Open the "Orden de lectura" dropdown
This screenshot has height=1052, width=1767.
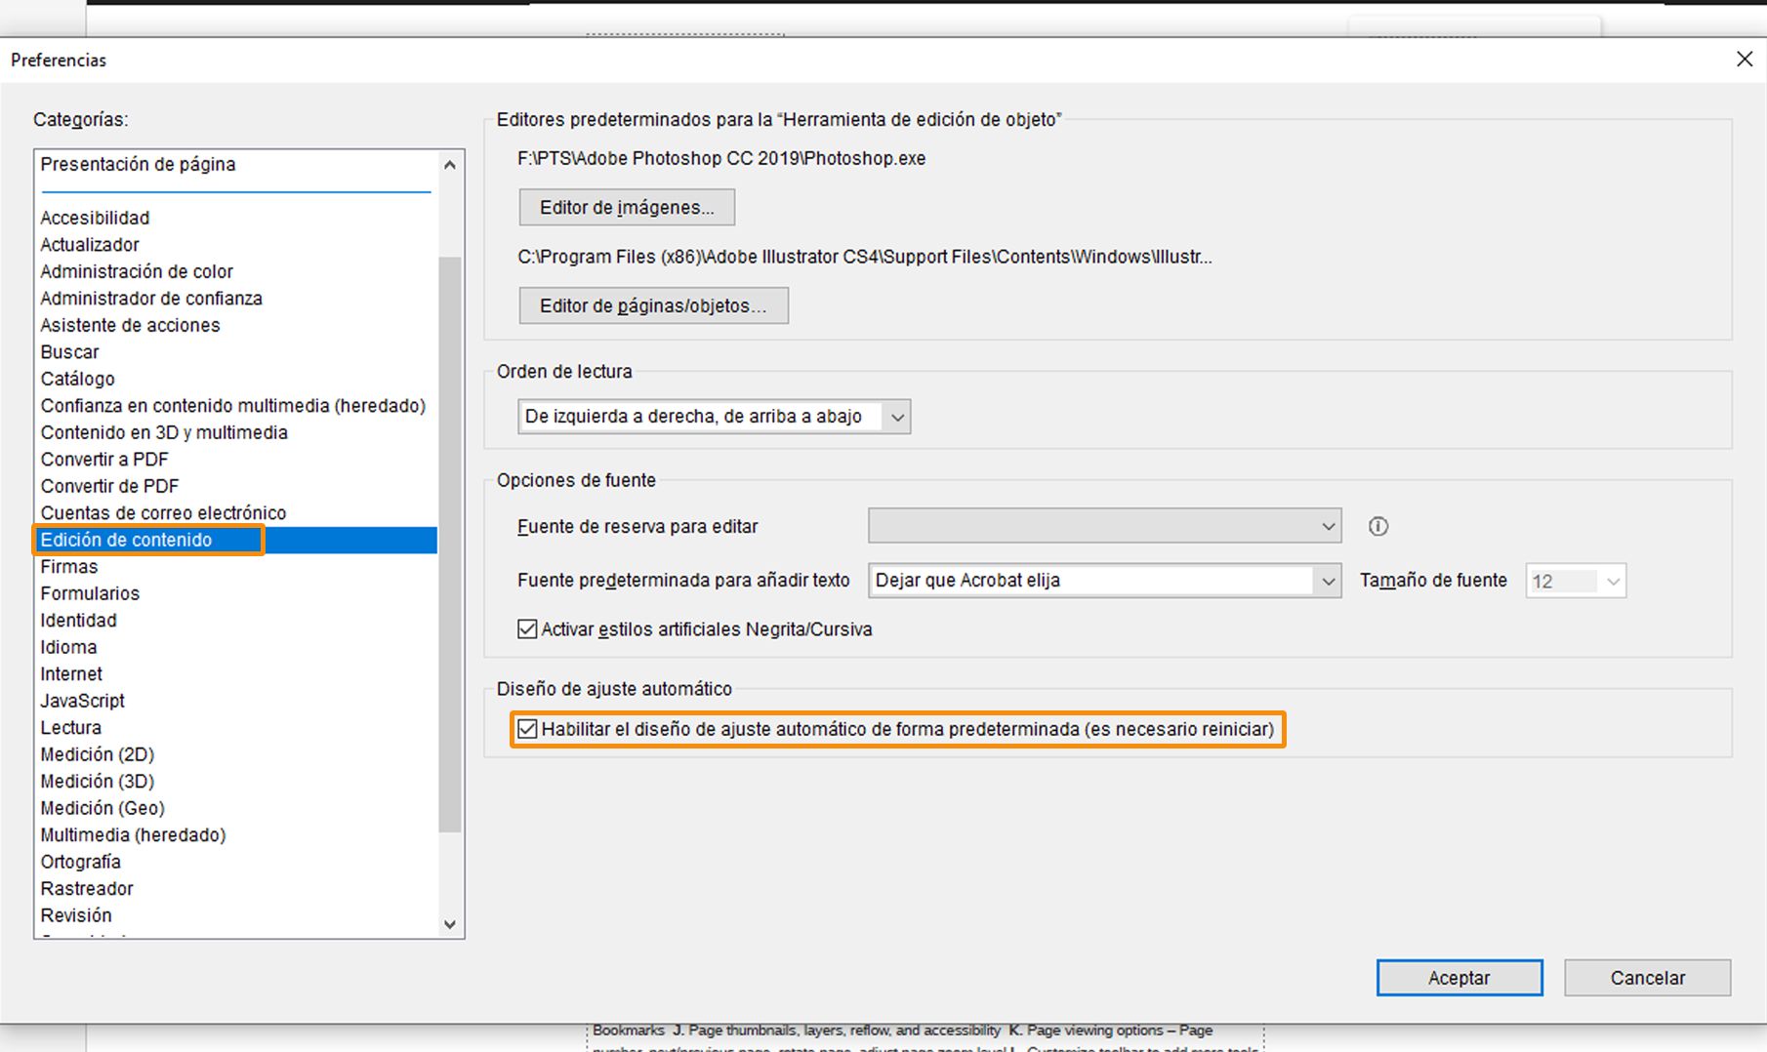[897, 416]
